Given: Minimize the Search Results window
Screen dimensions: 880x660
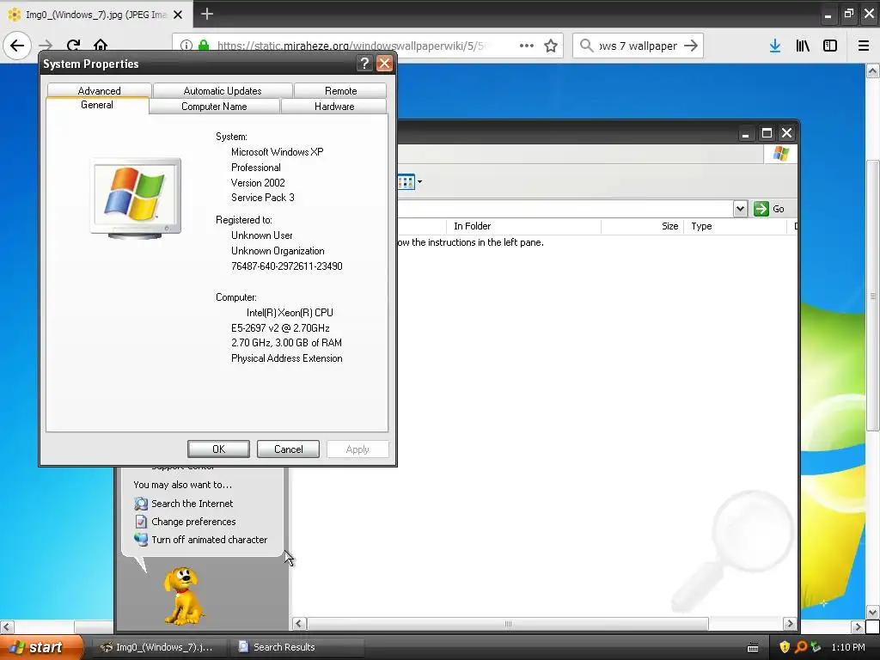Looking at the screenshot, I should pyautogui.click(x=745, y=133).
